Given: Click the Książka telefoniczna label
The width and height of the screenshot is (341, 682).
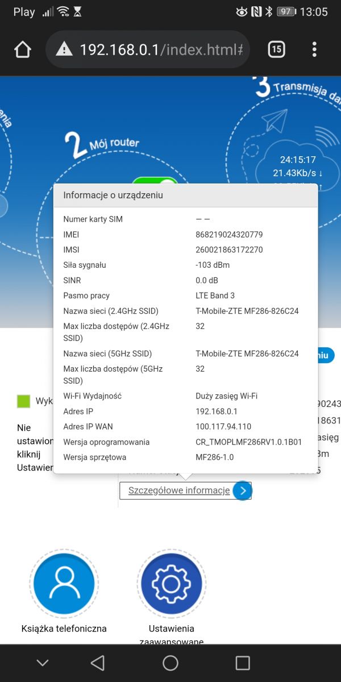Looking at the screenshot, I should [x=64, y=629].
